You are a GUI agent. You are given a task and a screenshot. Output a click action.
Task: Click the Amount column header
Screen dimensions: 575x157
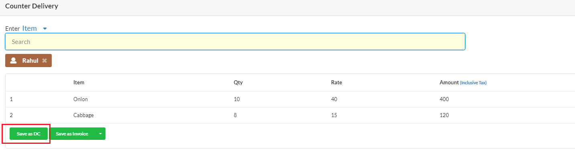pyautogui.click(x=449, y=82)
